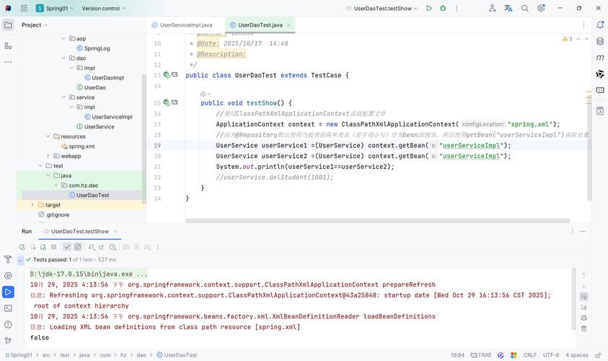Start debugging with the bug icon
Screen dimensions: 608x361
coord(443,9)
